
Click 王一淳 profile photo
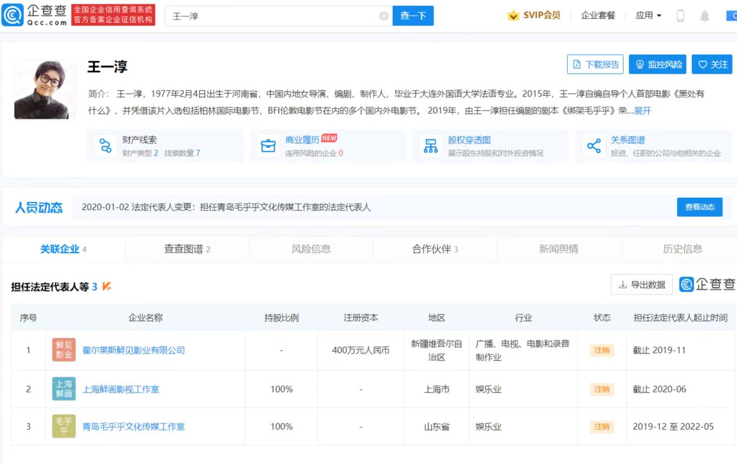(45, 89)
